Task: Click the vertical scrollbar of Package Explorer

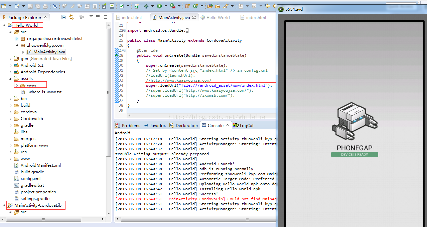Action: (108, 92)
